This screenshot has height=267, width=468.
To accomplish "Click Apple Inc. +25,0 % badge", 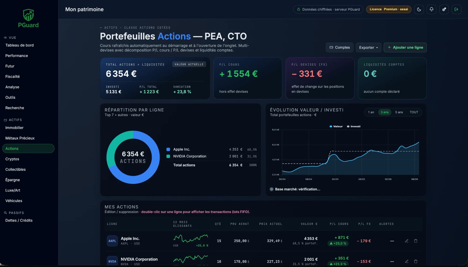I will 338,243.
